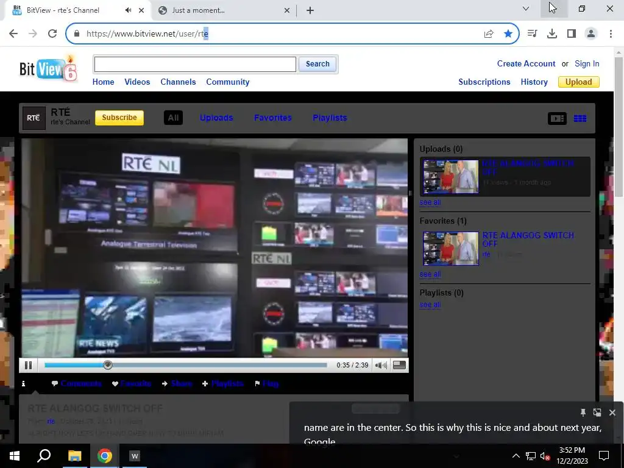Pause the video player
The height and width of the screenshot is (468, 624).
point(28,365)
